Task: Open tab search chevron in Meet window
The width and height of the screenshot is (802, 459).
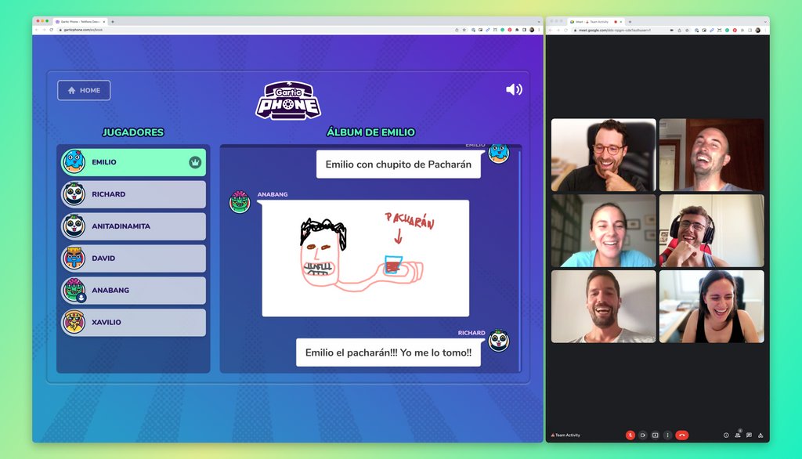Action: [765, 21]
